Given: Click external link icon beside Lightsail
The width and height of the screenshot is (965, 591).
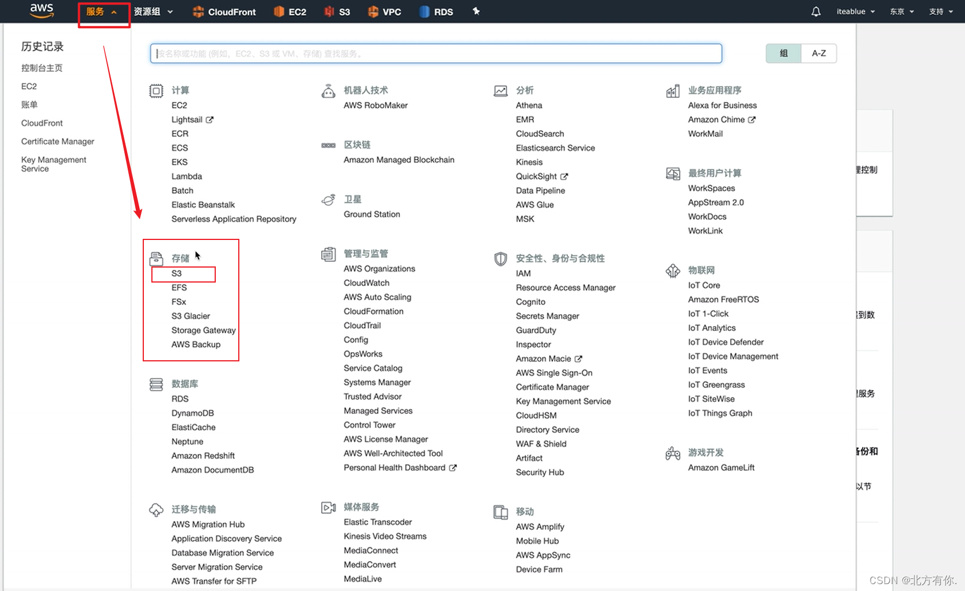Looking at the screenshot, I should click(x=209, y=120).
